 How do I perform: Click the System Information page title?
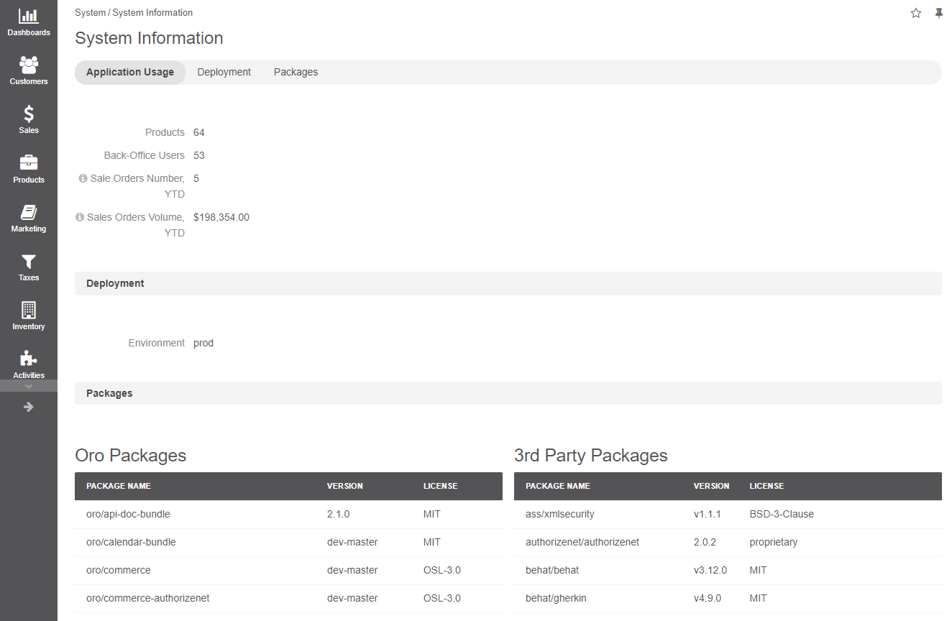click(x=149, y=38)
